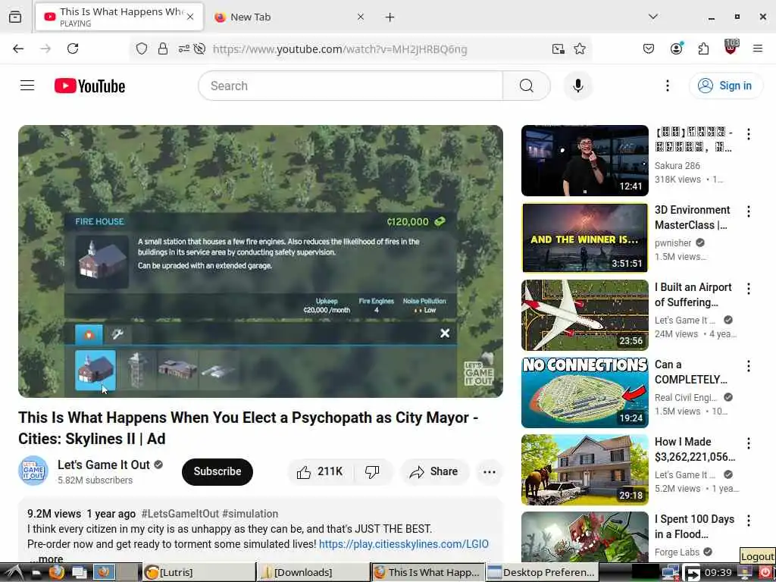The width and height of the screenshot is (776, 582).
Task: Open the network tray icon
Action: [670, 573]
